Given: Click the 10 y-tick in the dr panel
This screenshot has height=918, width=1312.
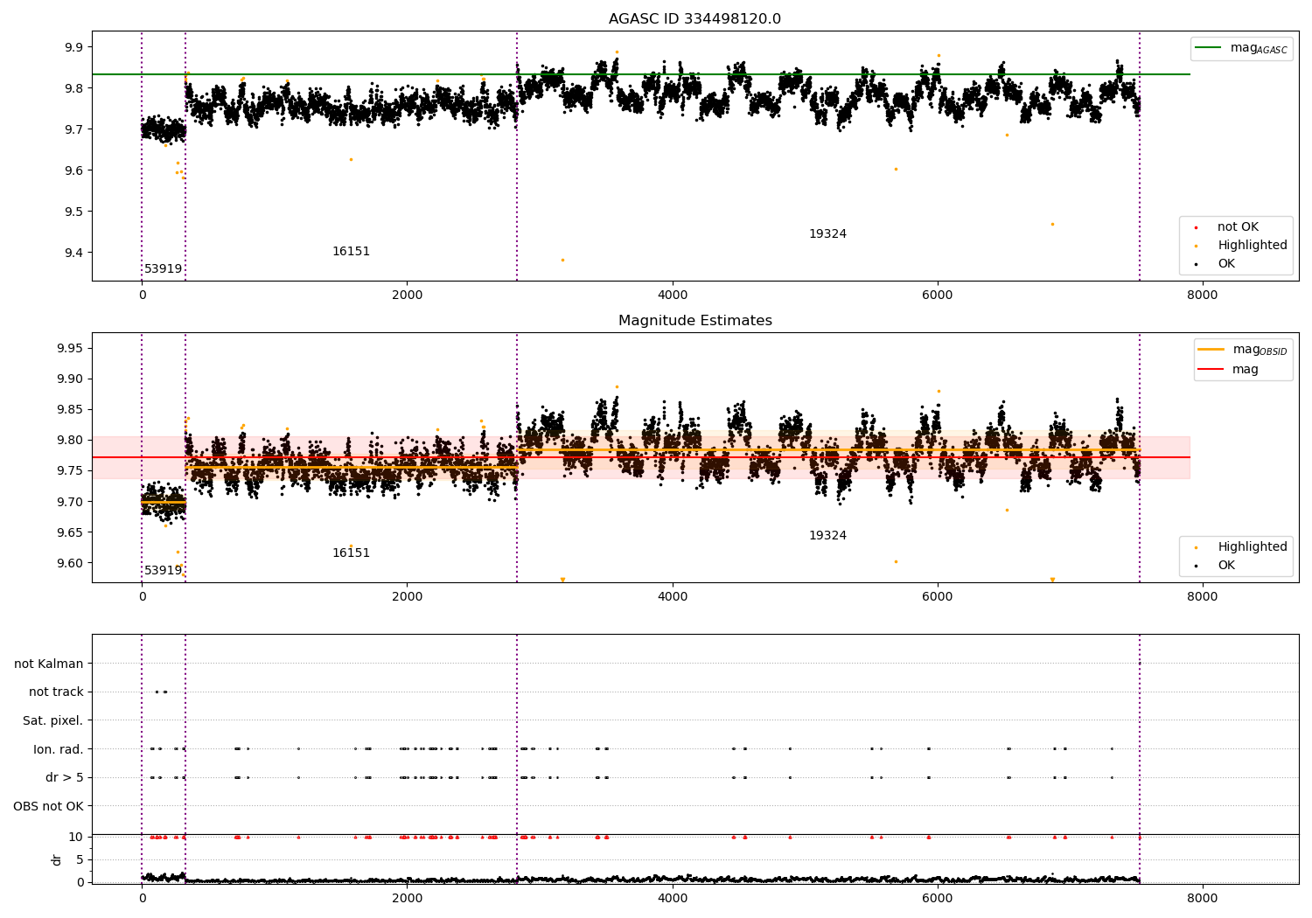Looking at the screenshot, I should [x=76, y=837].
